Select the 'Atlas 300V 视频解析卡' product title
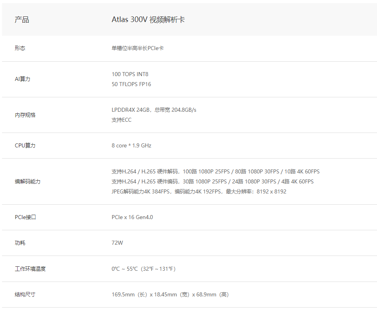Image resolution: width=377 pixels, height=312 pixels. 148,20
